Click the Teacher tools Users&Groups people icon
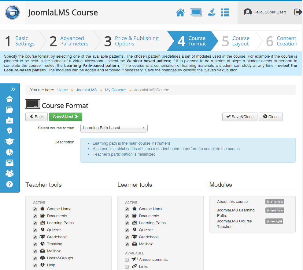The width and height of the screenshot is (303, 270). [42, 257]
